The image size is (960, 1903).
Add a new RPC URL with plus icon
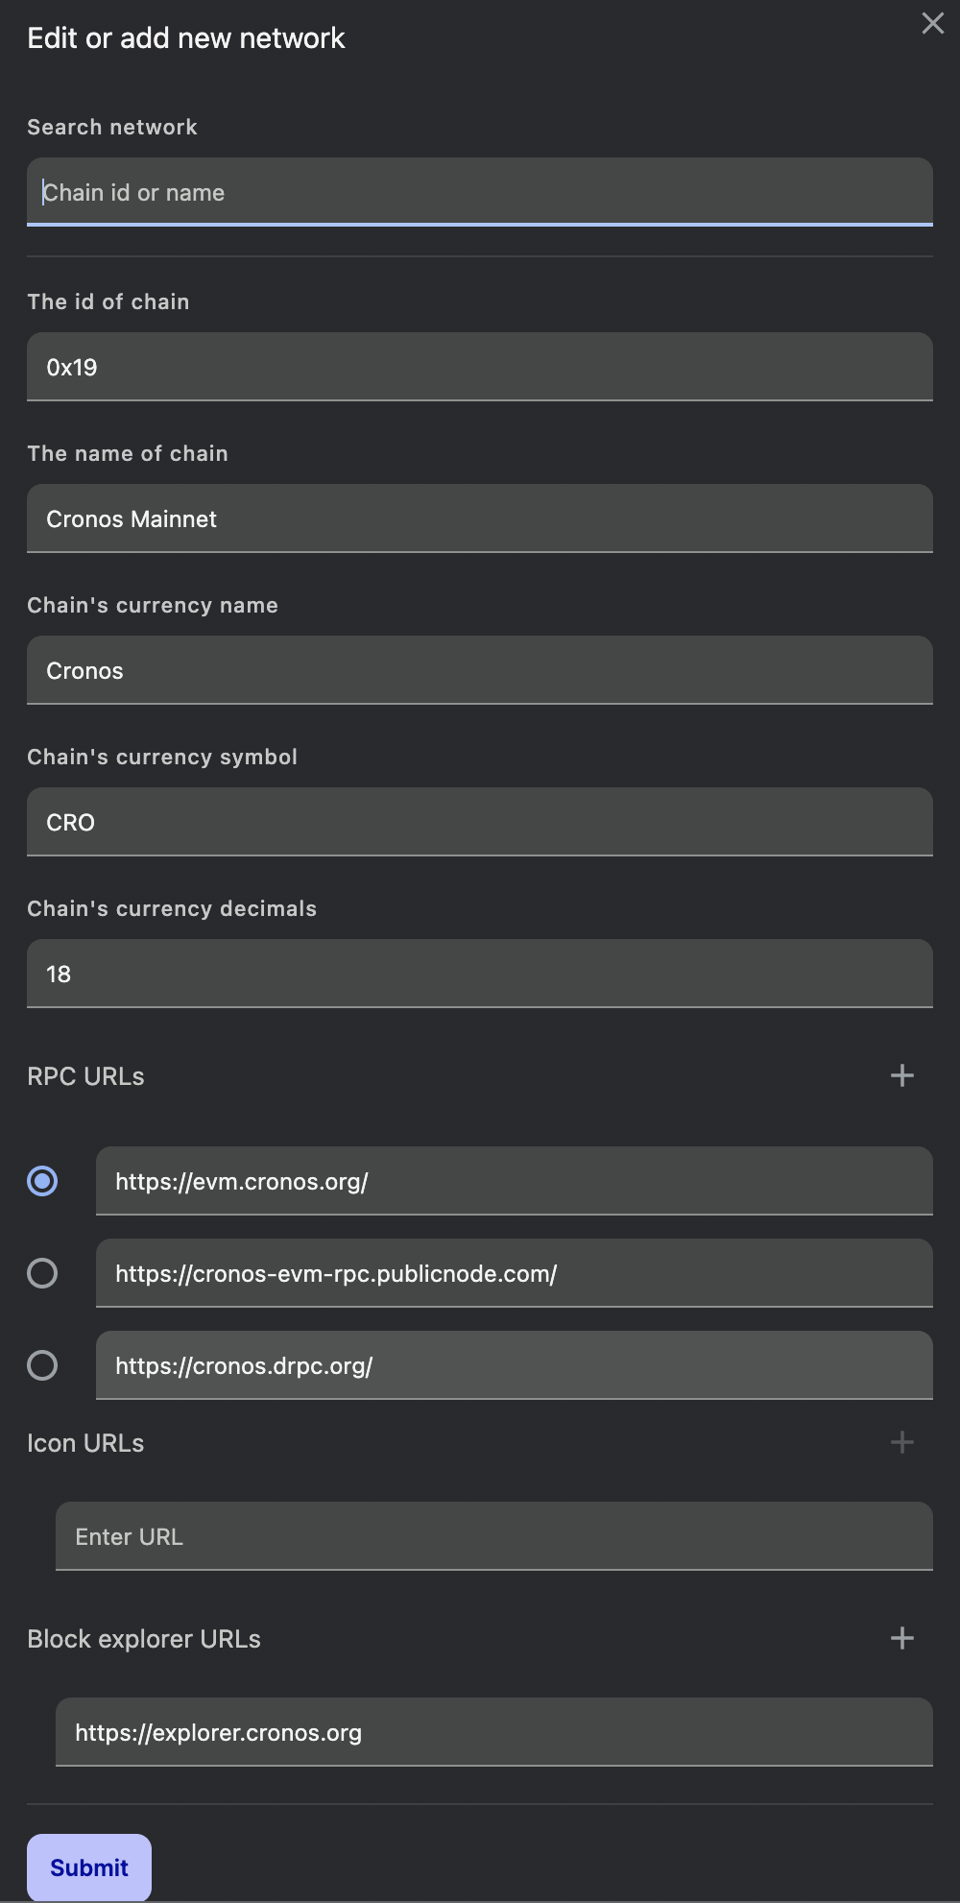click(x=901, y=1075)
